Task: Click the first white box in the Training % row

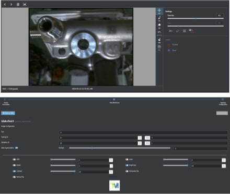Action: (x=140, y=138)
